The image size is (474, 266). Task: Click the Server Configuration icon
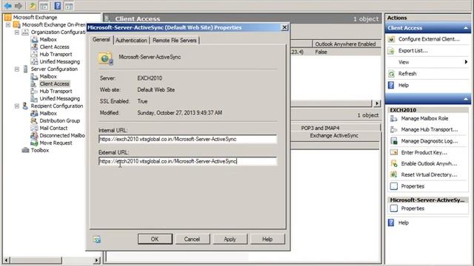tap(26, 69)
